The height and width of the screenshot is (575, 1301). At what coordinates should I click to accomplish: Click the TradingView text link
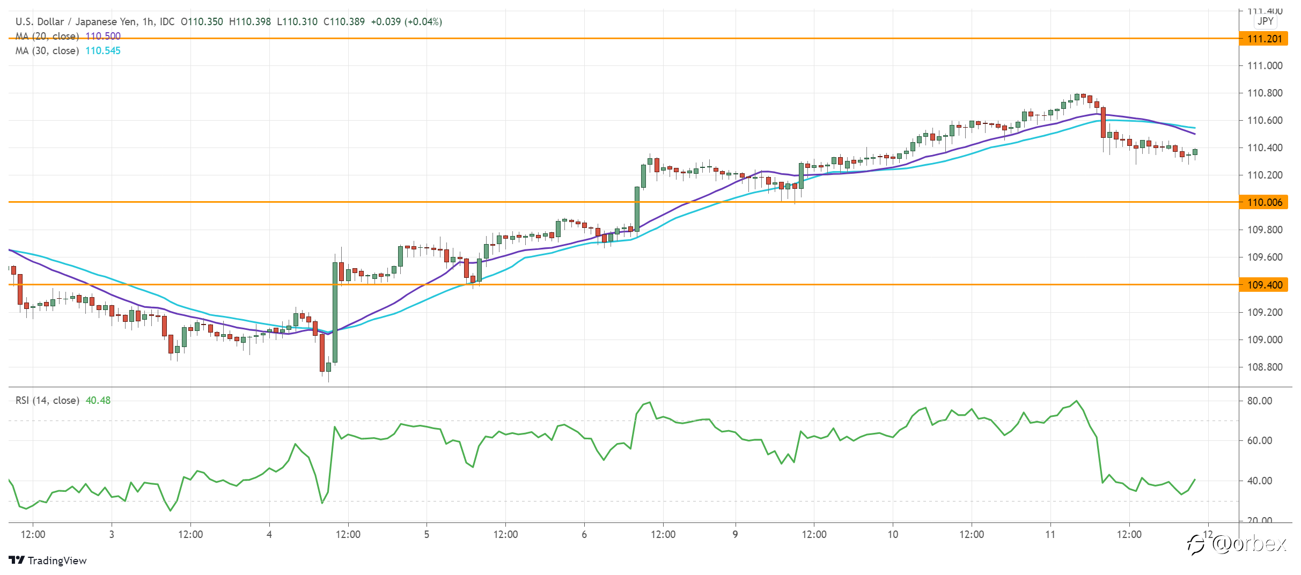(57, 561)
